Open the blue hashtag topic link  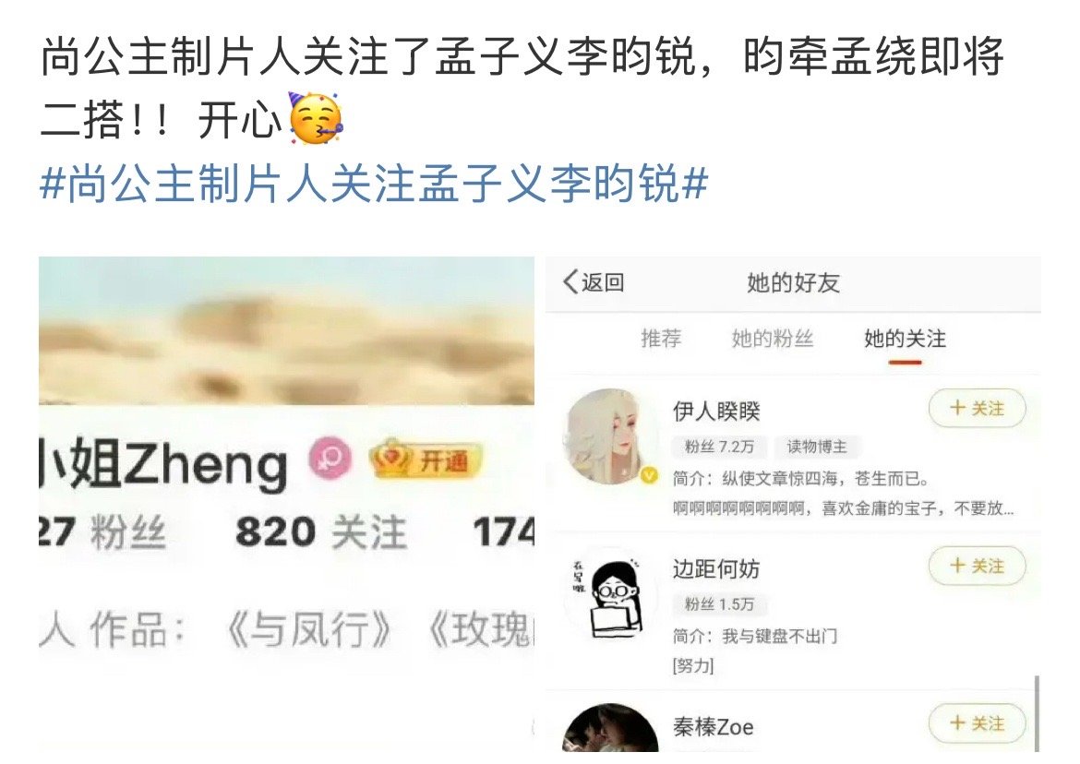(x=374, y=184)
